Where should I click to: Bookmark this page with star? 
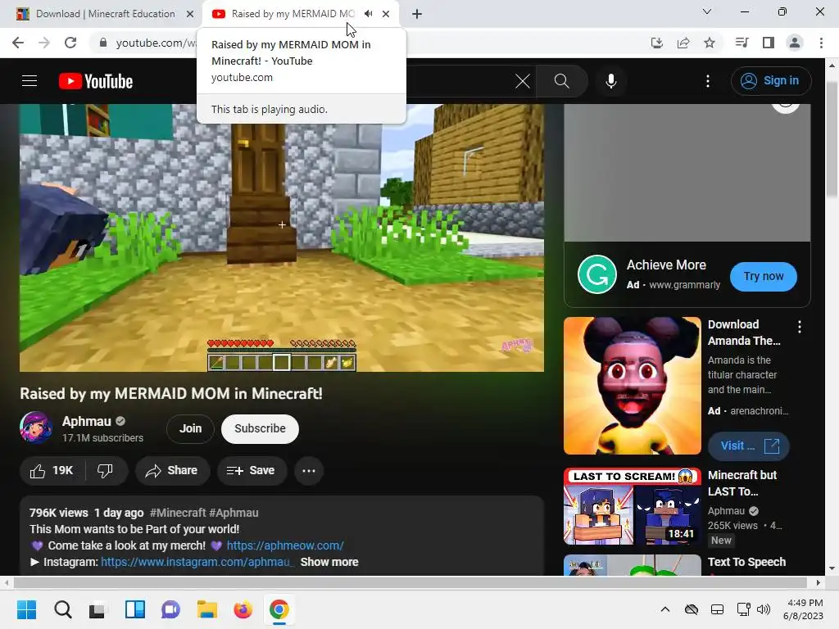pyautogui.click(x=710, y=43)
